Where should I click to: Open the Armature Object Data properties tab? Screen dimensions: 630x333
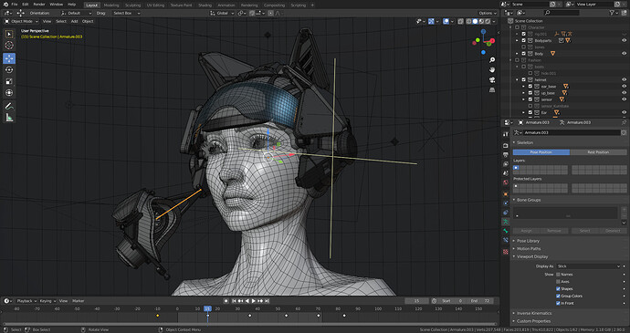[x=506, y=222]
